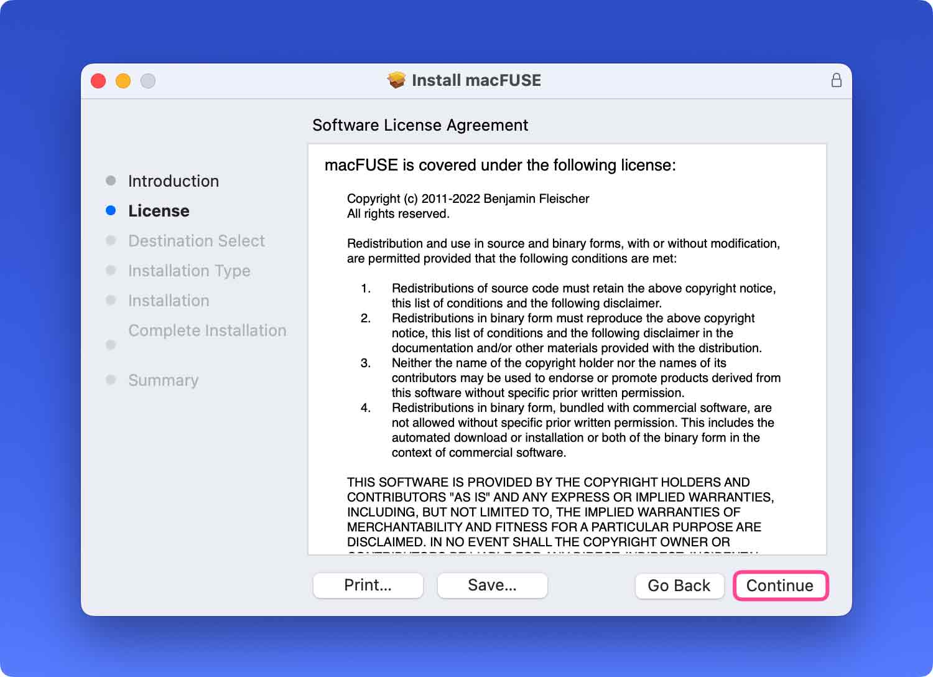933x677 pixels.
Task: Click license condition number 2 text
Action: point(577,333)
